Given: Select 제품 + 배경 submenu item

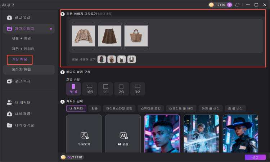Looking at the screenshot, I should [x=21, y=38].
